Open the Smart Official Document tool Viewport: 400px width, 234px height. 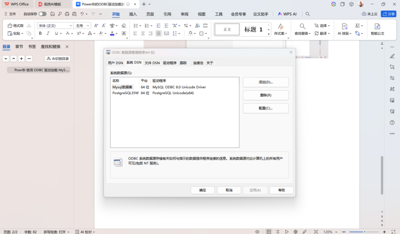[377, 29]
